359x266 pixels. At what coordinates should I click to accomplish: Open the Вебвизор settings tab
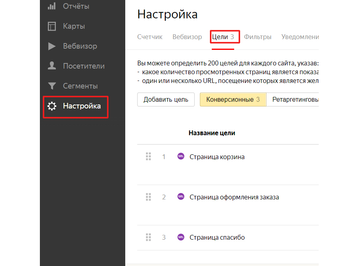[x=187, y=37]
